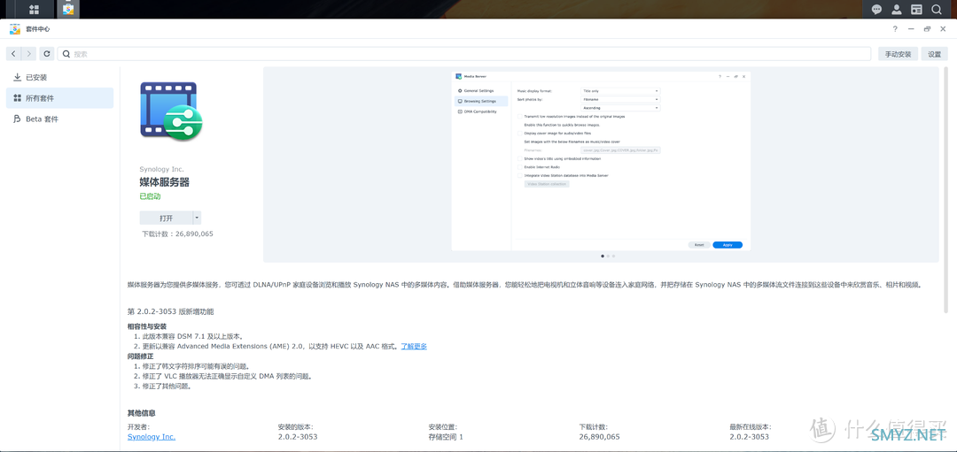The width and height of the screenshot is (957, 452).
Task: Click the installed version value 2.0.2-3053
Action: (x=298, y=437)
